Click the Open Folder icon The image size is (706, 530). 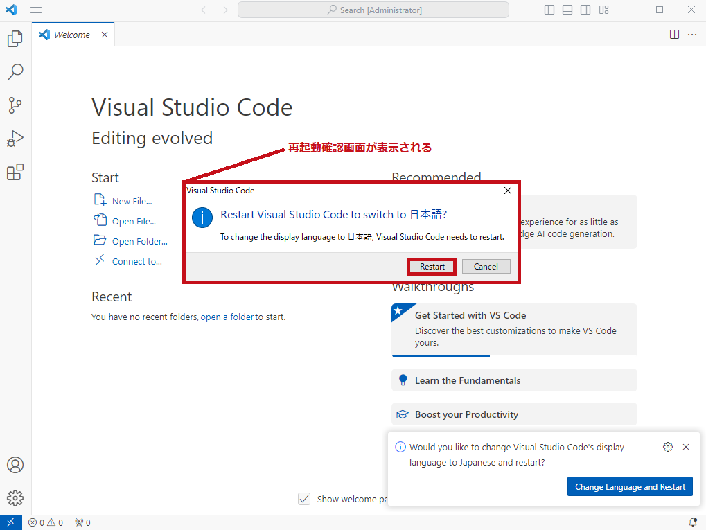coord(100,240)
